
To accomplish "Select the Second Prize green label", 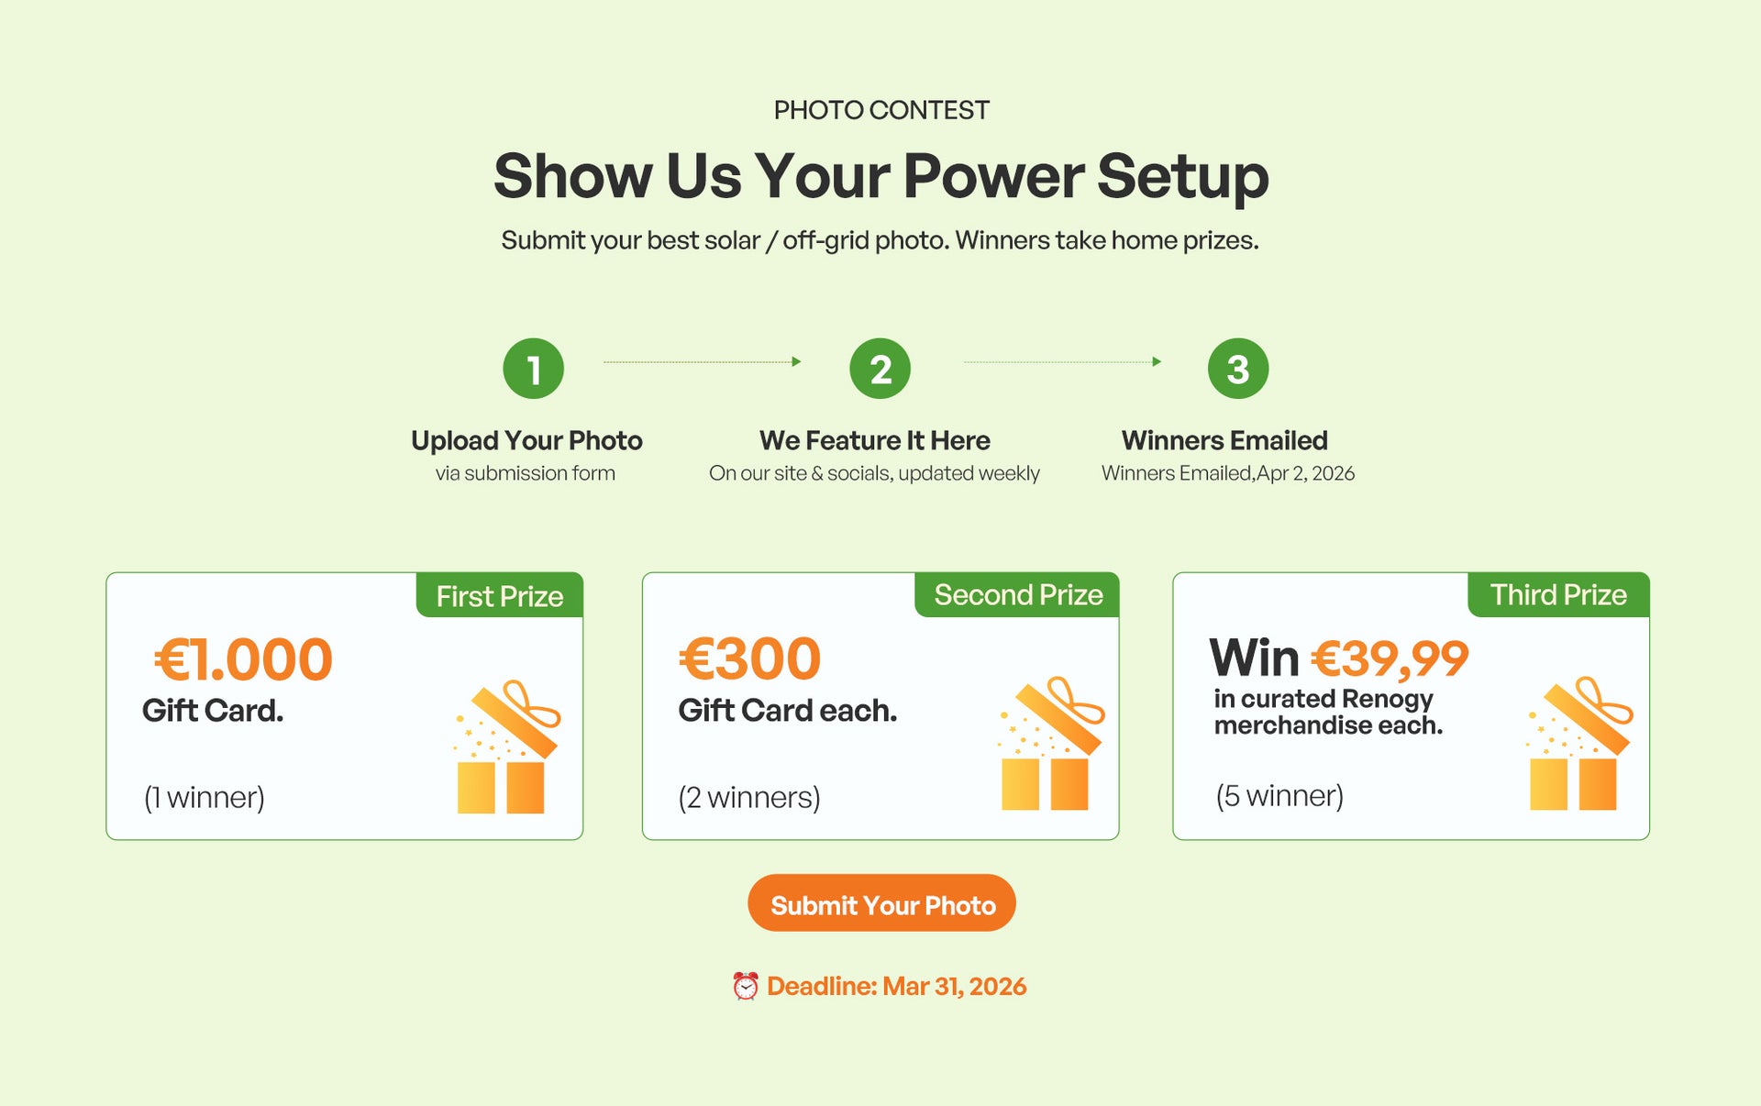I will (x=1017, y=595).
